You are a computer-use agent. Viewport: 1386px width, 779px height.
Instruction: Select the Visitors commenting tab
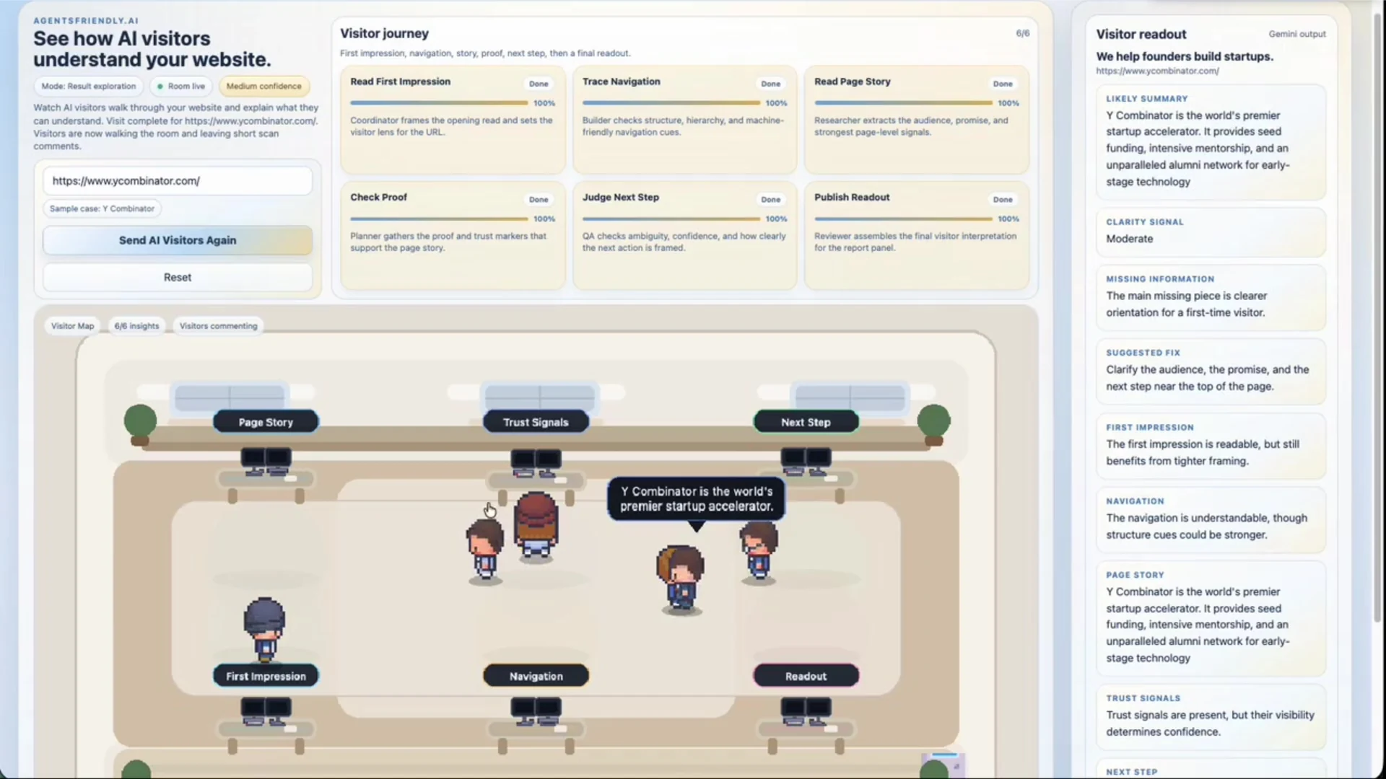[218, 326]
